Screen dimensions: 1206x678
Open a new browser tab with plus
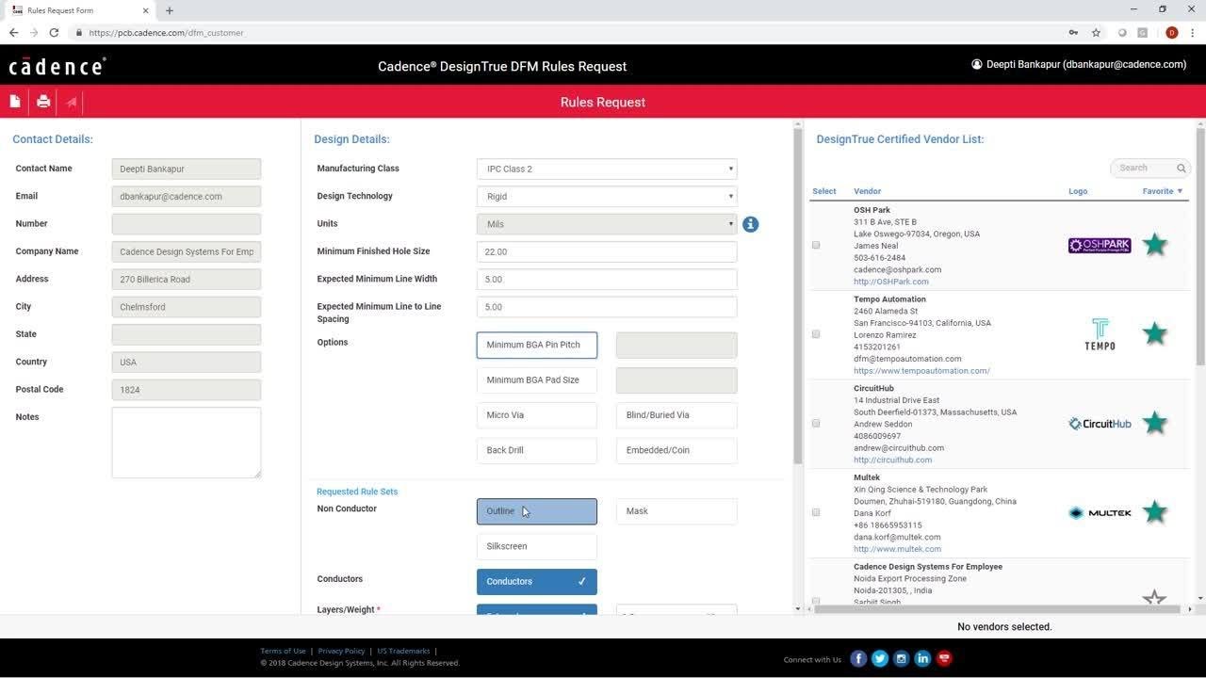coord(170,10)
